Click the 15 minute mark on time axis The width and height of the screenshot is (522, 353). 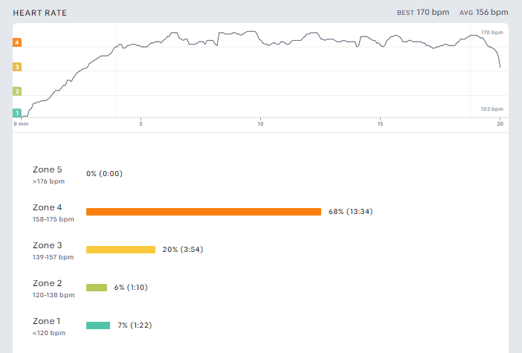click(380, 124)
